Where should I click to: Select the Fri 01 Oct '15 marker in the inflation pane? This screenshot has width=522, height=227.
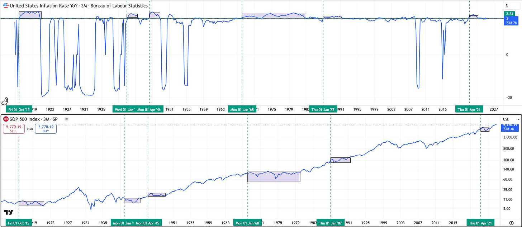point(19,109)
